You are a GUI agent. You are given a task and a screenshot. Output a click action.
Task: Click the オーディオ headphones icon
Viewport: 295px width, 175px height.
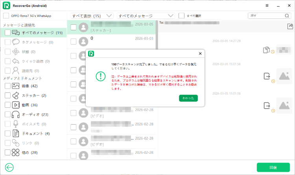click(16, 114)
